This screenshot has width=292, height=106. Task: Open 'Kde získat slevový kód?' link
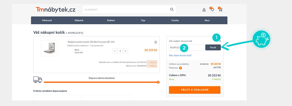click(x=180, y=55)
